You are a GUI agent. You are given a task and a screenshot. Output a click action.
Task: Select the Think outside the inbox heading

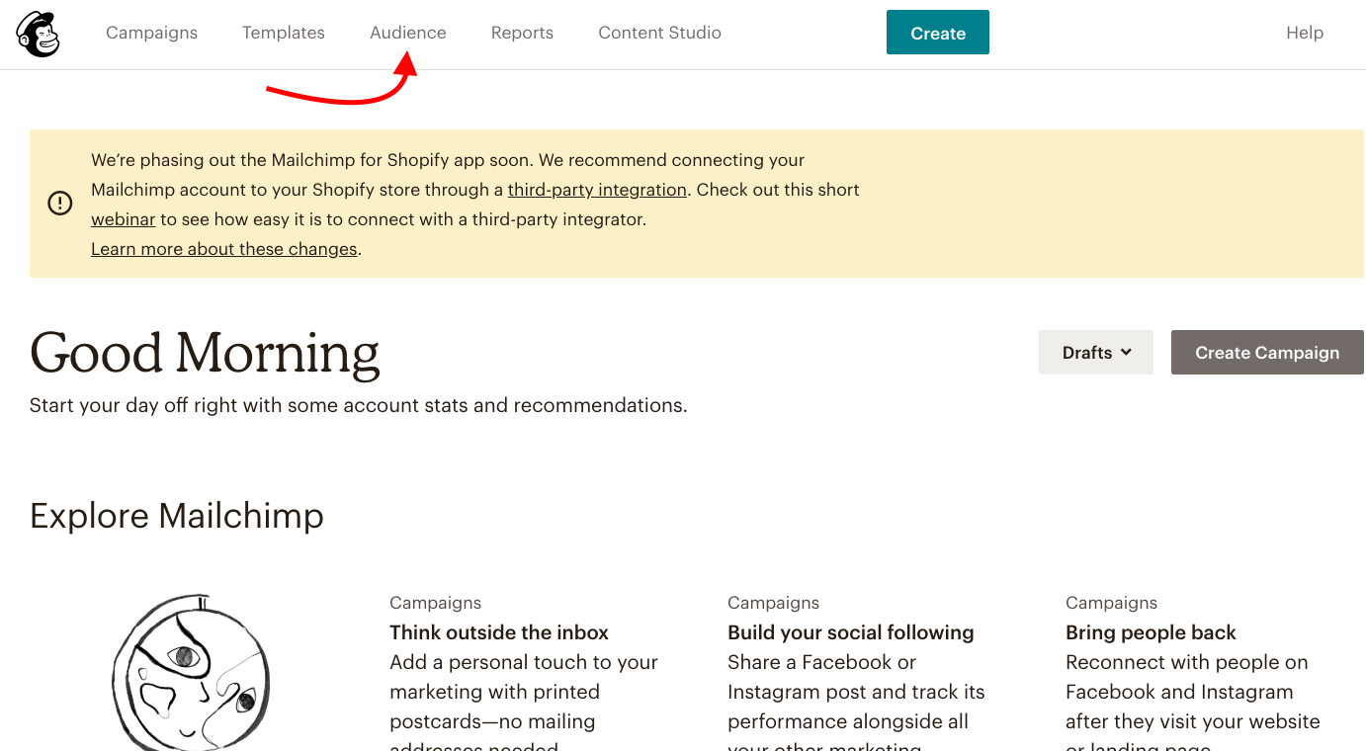(499, 632)
